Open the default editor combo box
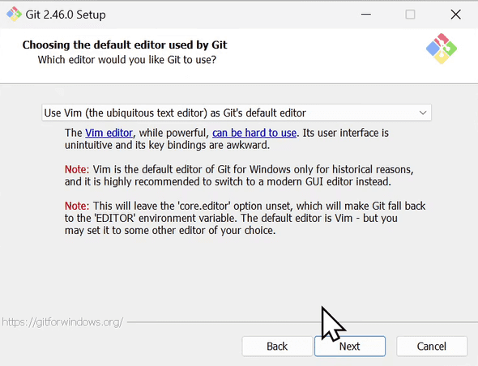 pyautogui.click(x=237, y=113)
